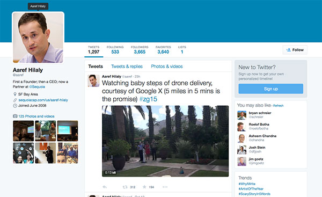Open the #WhyIWrite trend
322x197 pixels.
click(247, 184)
